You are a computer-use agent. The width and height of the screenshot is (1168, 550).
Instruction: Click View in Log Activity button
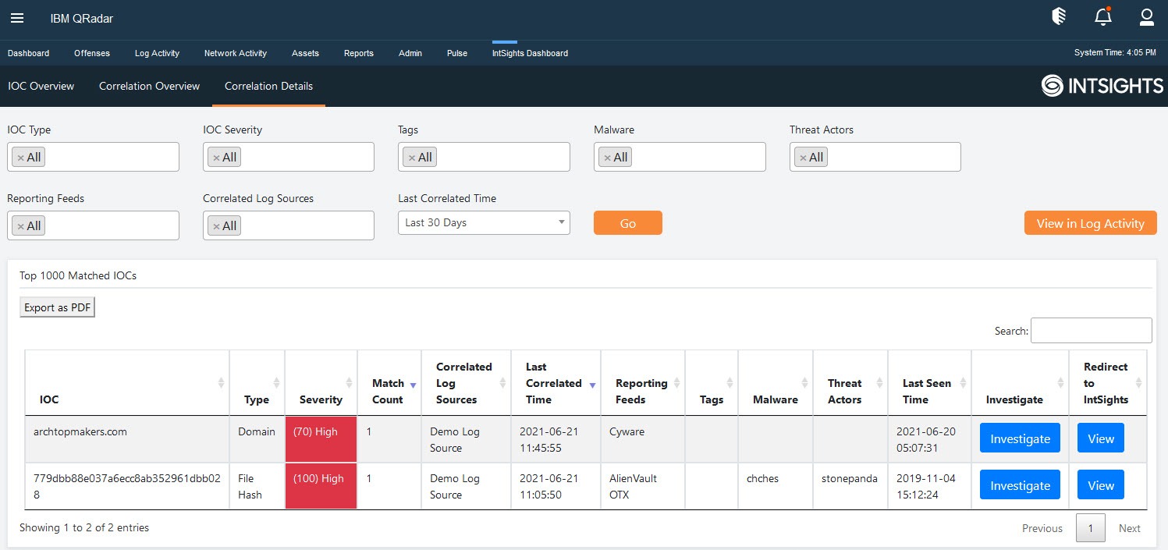coord(1091,223)
